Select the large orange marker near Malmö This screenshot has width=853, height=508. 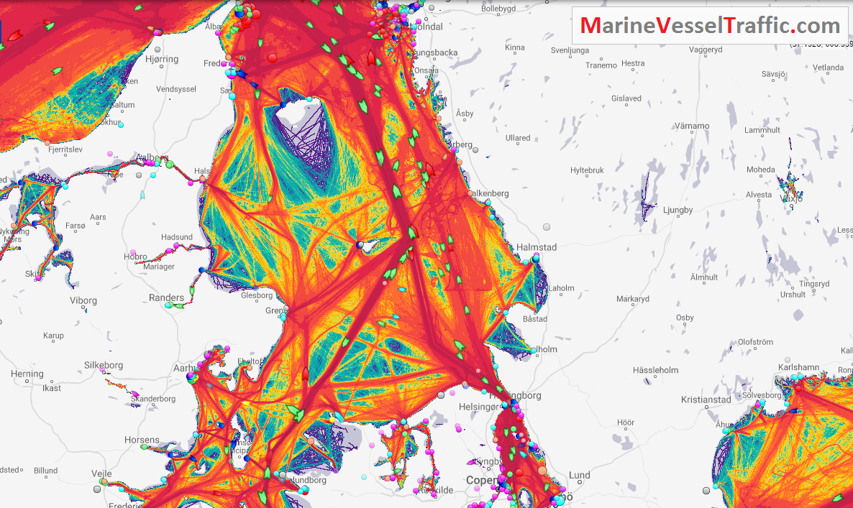click(x=542, y=471)
